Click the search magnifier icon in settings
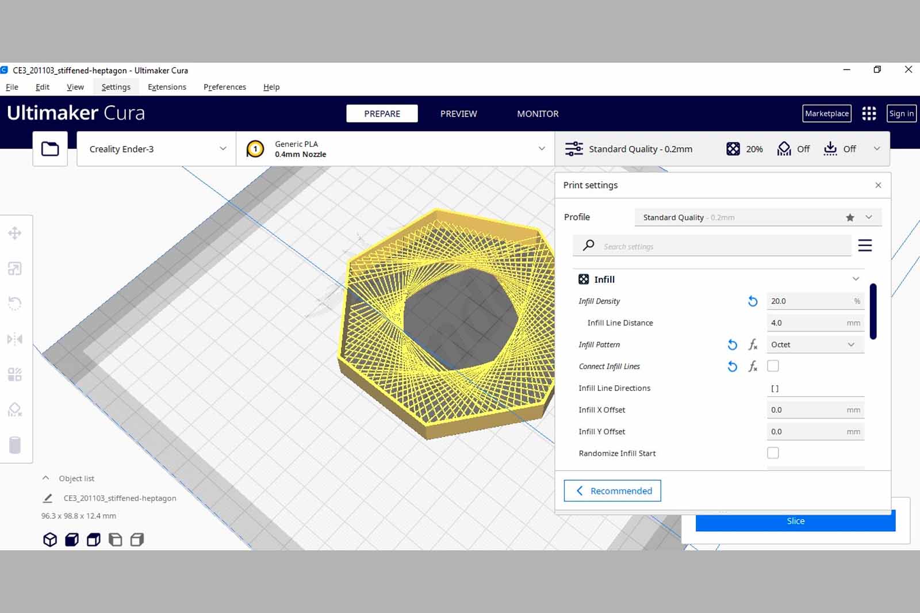 [x=588, y=246]
